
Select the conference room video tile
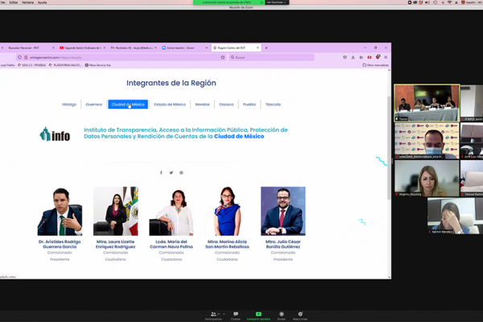click(427, 103)
